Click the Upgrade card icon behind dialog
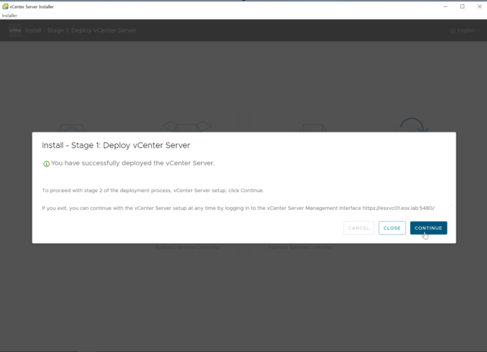 click(x=187, y=126)
